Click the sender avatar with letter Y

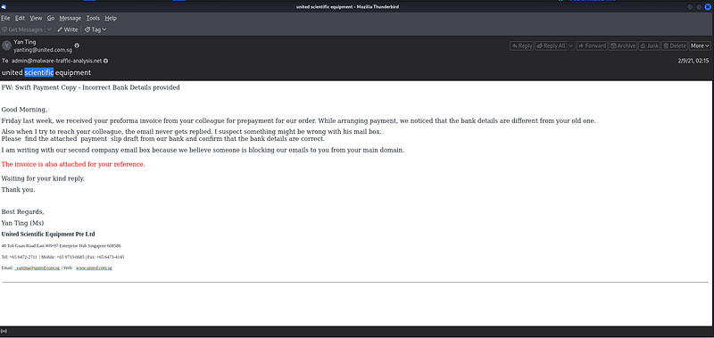pos(6,45)
